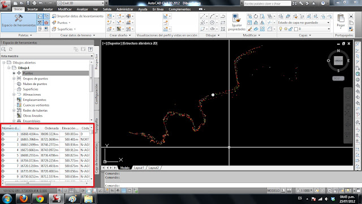Click Importar datos de levantamiento

(x=78, y=16)
